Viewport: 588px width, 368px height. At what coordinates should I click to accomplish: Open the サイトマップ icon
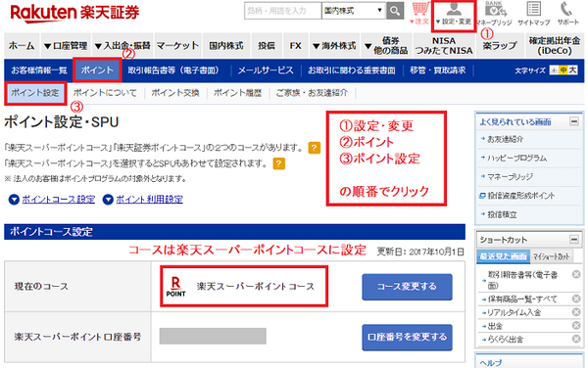(x=534, y=9)
